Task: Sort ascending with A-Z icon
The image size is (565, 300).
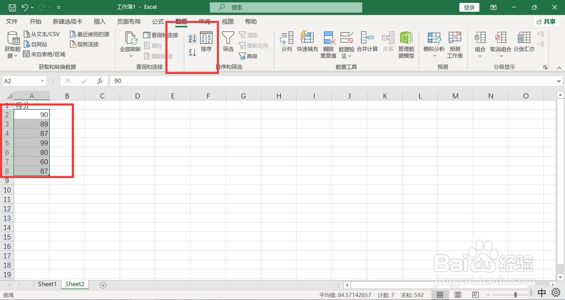Action: tap(192, 38)
